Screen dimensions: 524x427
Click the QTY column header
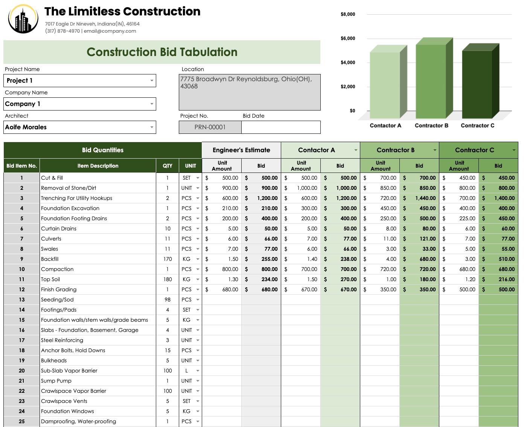click(168, 166)
